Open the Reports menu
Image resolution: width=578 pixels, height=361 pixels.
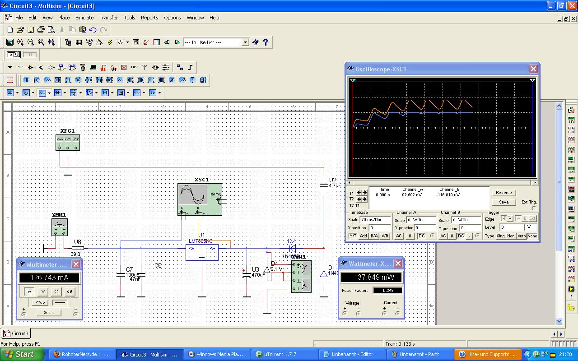coord(149,18)
